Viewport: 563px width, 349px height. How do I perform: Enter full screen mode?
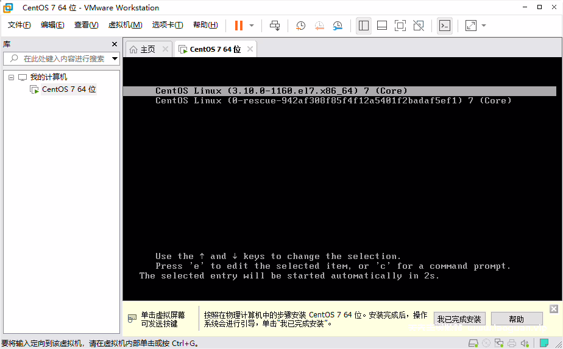click(x=400, y=26)
